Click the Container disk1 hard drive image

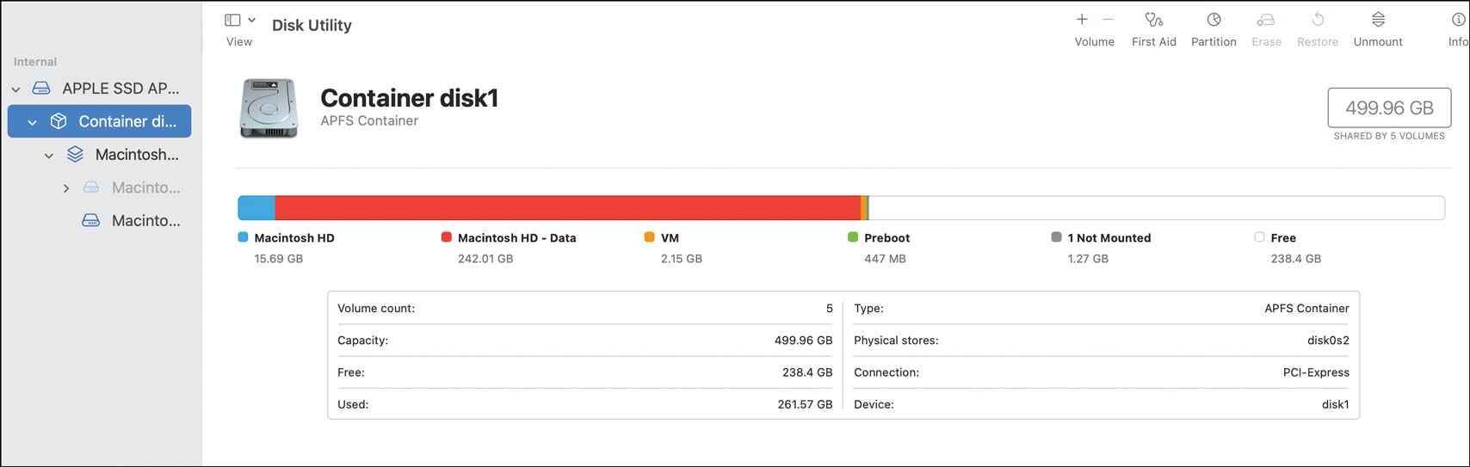[269, 108]
